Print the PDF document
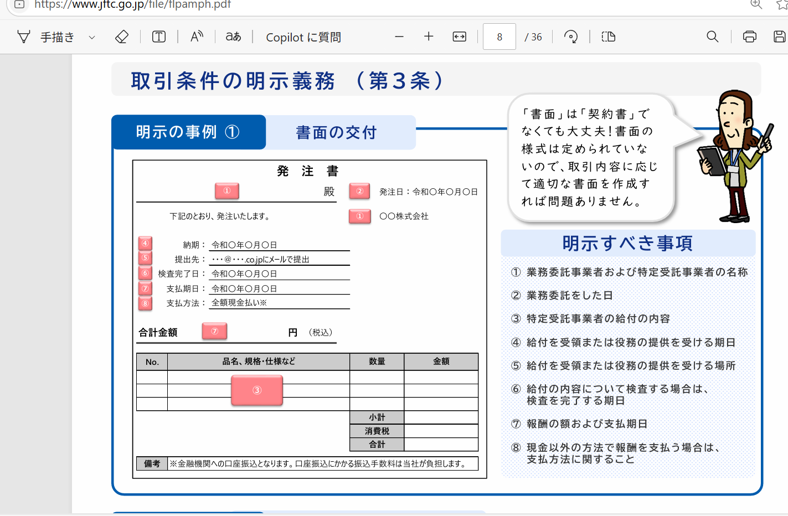Screen dimensions: 788x516 click(750, 37)
